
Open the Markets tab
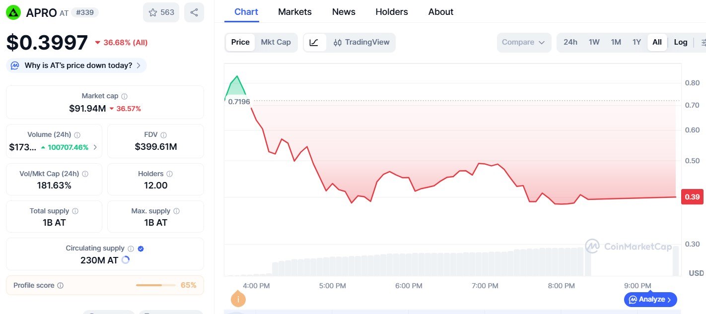295,12
